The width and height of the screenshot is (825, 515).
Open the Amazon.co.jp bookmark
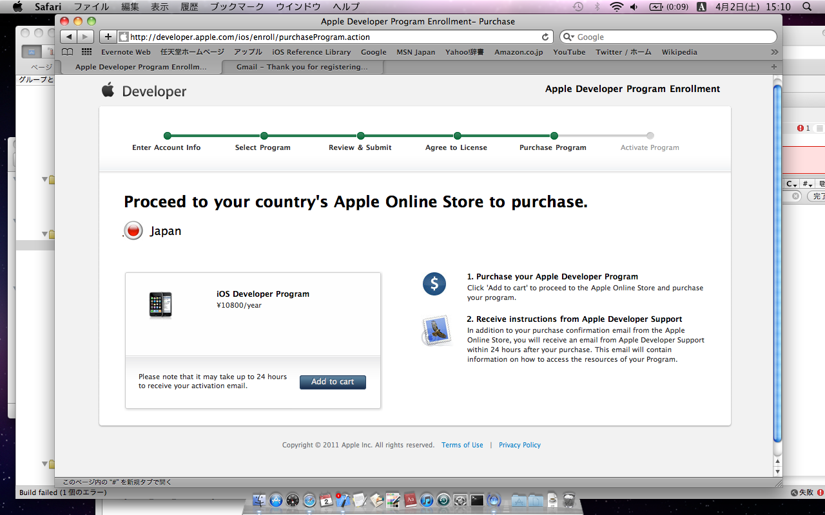pos(519,52)
